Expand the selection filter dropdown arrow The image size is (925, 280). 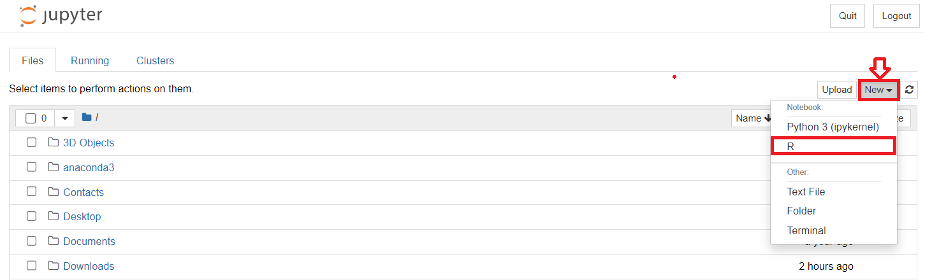pos(65,118)
